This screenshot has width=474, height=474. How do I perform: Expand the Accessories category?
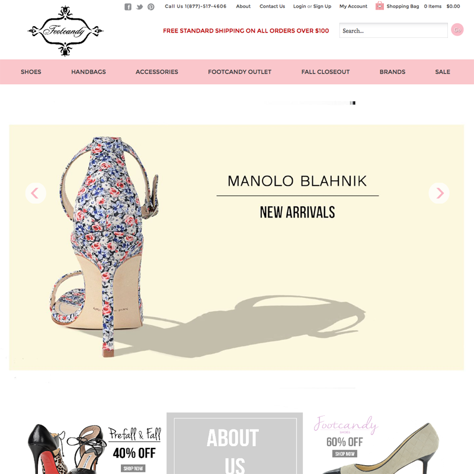157,72
